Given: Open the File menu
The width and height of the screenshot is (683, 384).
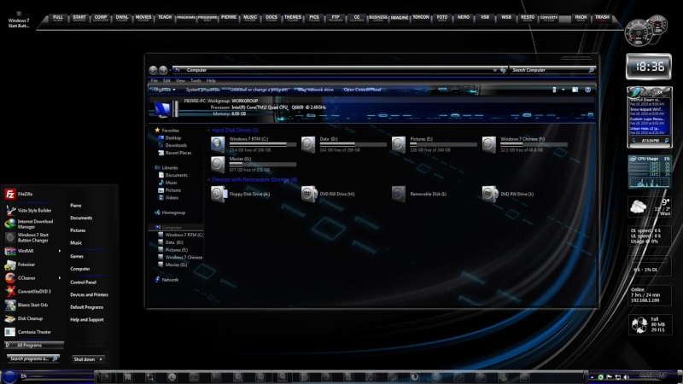Looking at the screenshot, I should (x=155, y=80).
